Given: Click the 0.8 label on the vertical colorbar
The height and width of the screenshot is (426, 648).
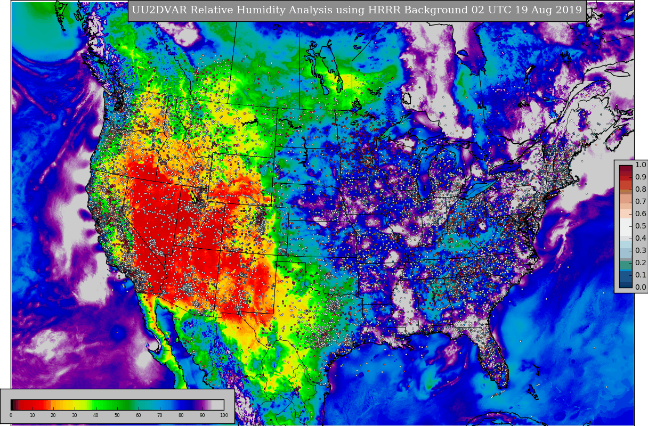Looking at the screenshot, I should point(641,190).
